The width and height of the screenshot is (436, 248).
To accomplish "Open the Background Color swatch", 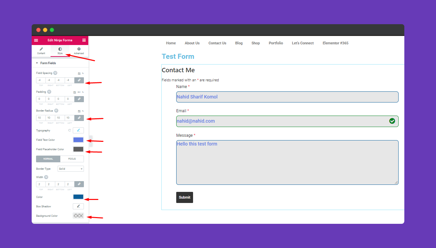I will click(79, 216).
